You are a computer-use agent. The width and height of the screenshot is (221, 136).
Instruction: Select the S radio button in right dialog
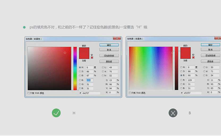181,71
